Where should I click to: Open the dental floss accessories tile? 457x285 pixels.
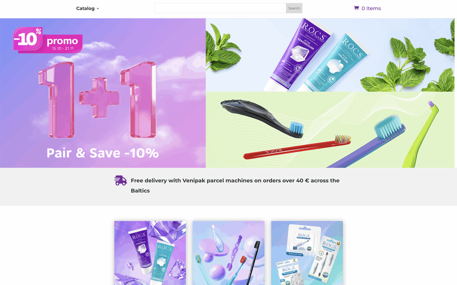307,253
